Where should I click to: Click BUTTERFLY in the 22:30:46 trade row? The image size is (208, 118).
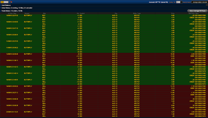pyautogui.click(x=28, y=54)
